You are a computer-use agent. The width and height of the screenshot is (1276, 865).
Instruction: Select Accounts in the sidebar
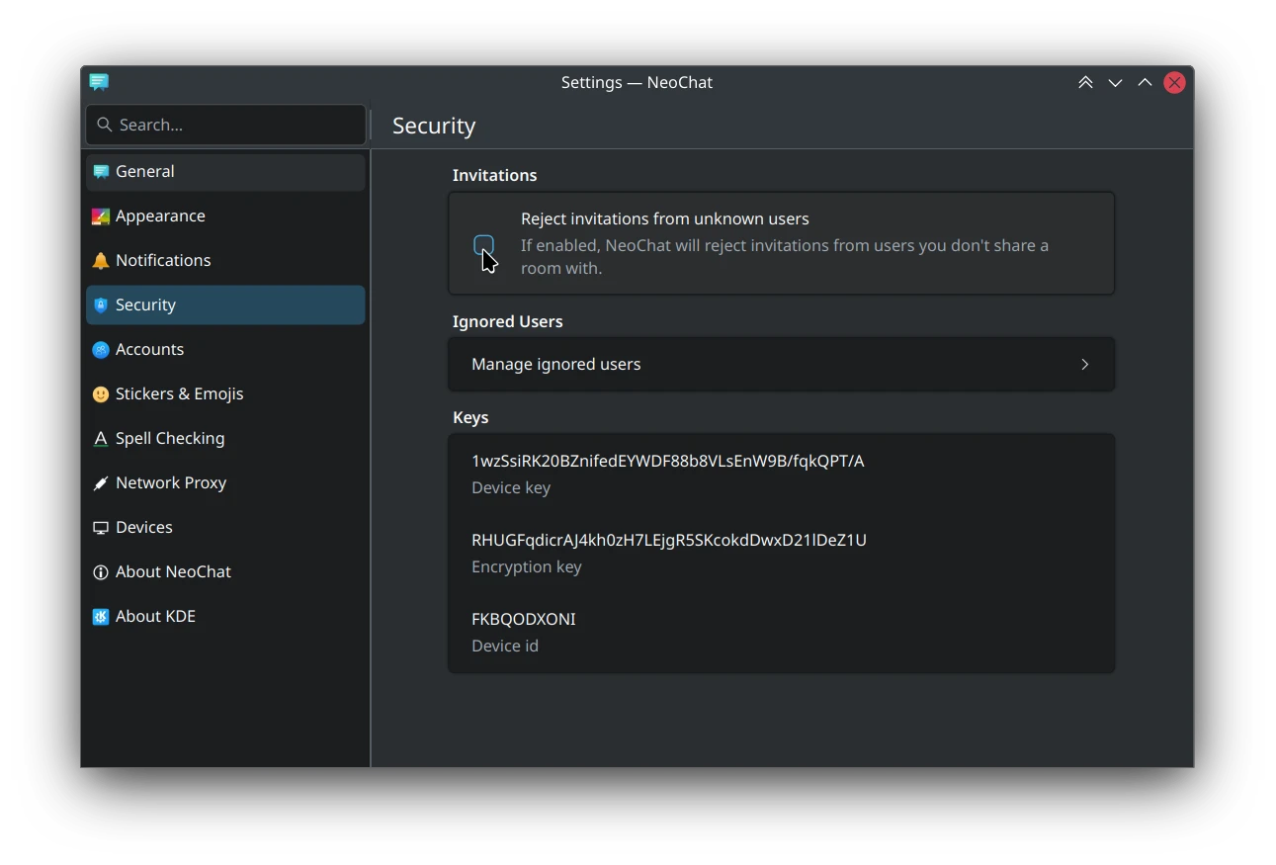coord(225,350)
